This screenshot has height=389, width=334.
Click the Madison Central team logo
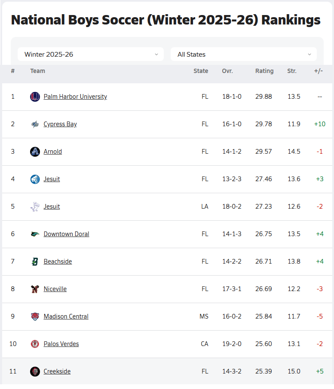pos(35,316)
